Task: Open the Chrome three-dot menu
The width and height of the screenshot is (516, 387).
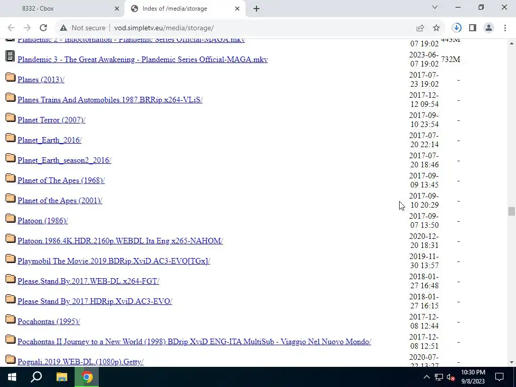Action: pyautogui.click(x=505, y=28)
